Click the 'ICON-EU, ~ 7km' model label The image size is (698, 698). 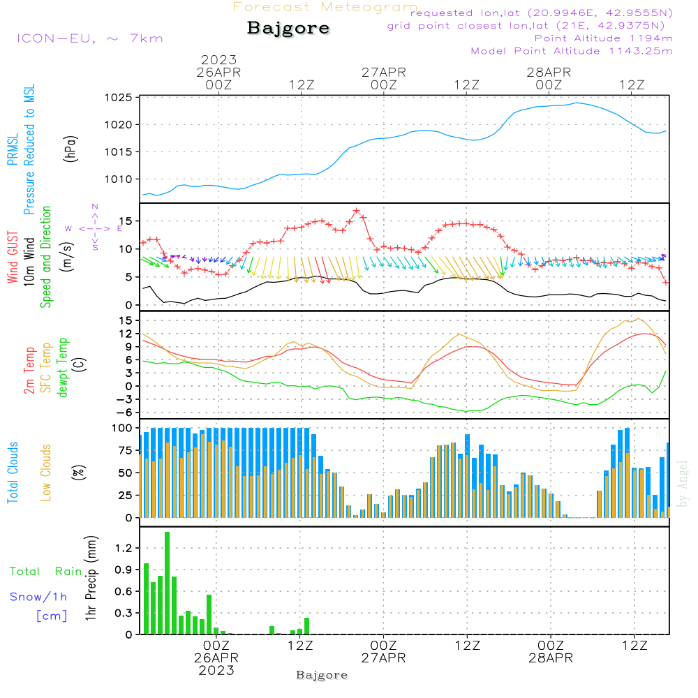pyautogui.click(x=90, y=38)
